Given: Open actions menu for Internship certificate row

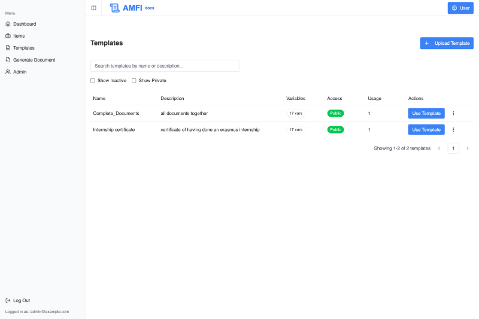Looking at the screenshot, I should click(453, 130).
